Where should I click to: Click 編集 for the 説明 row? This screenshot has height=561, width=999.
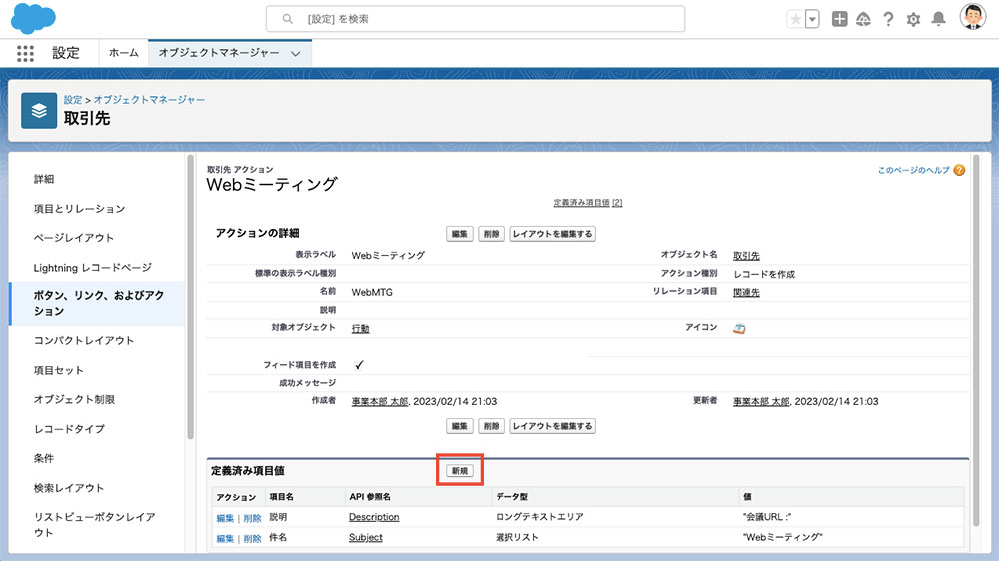pyautogui.click(x=225, y=518)
